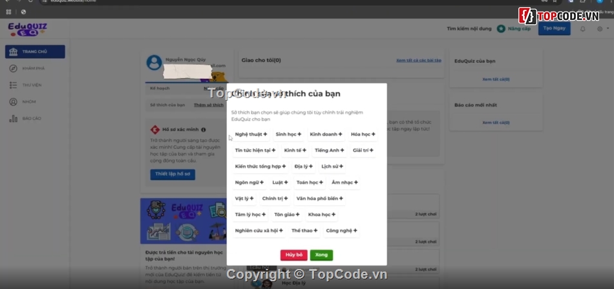
Task: Add the Giải trí interest chip
Action: click(363, 150)
